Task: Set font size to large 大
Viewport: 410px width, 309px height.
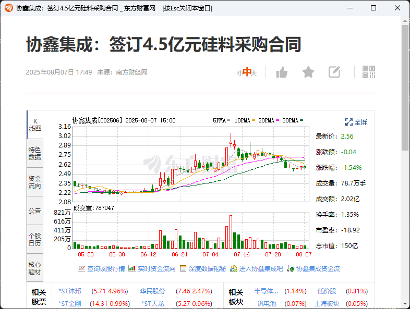Action: [254, 73]
